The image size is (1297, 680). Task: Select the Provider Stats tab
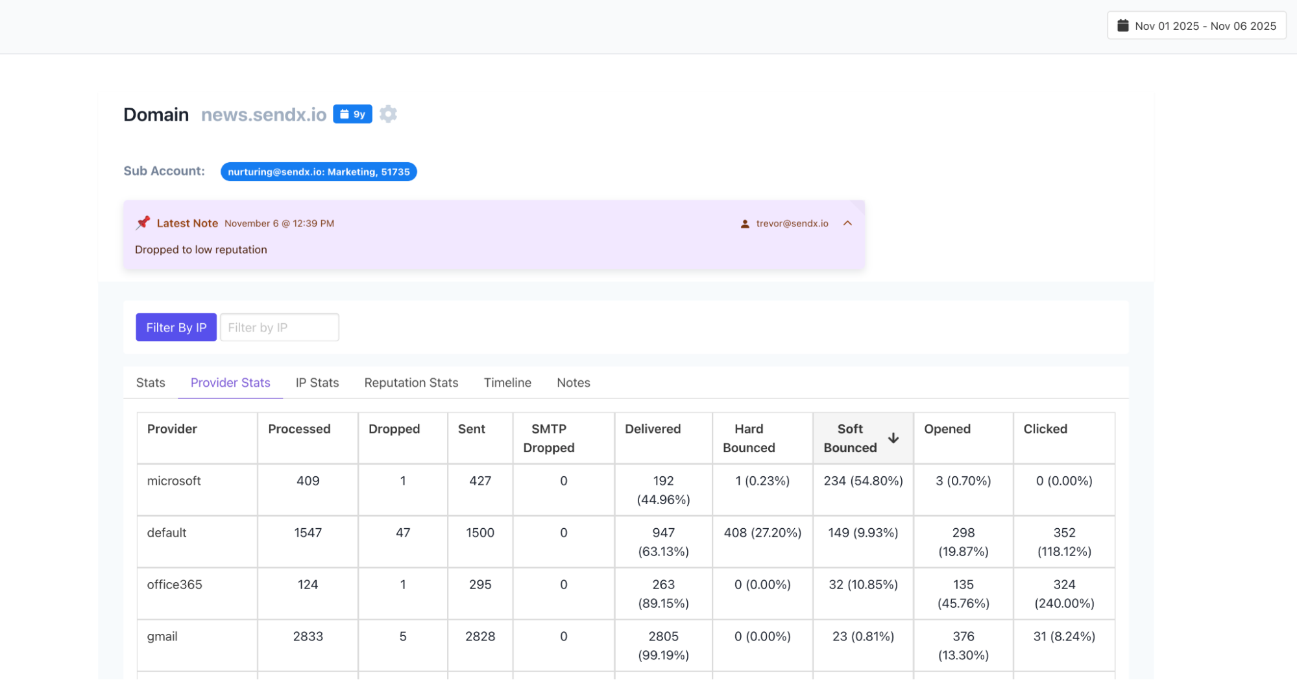point(230,383)
